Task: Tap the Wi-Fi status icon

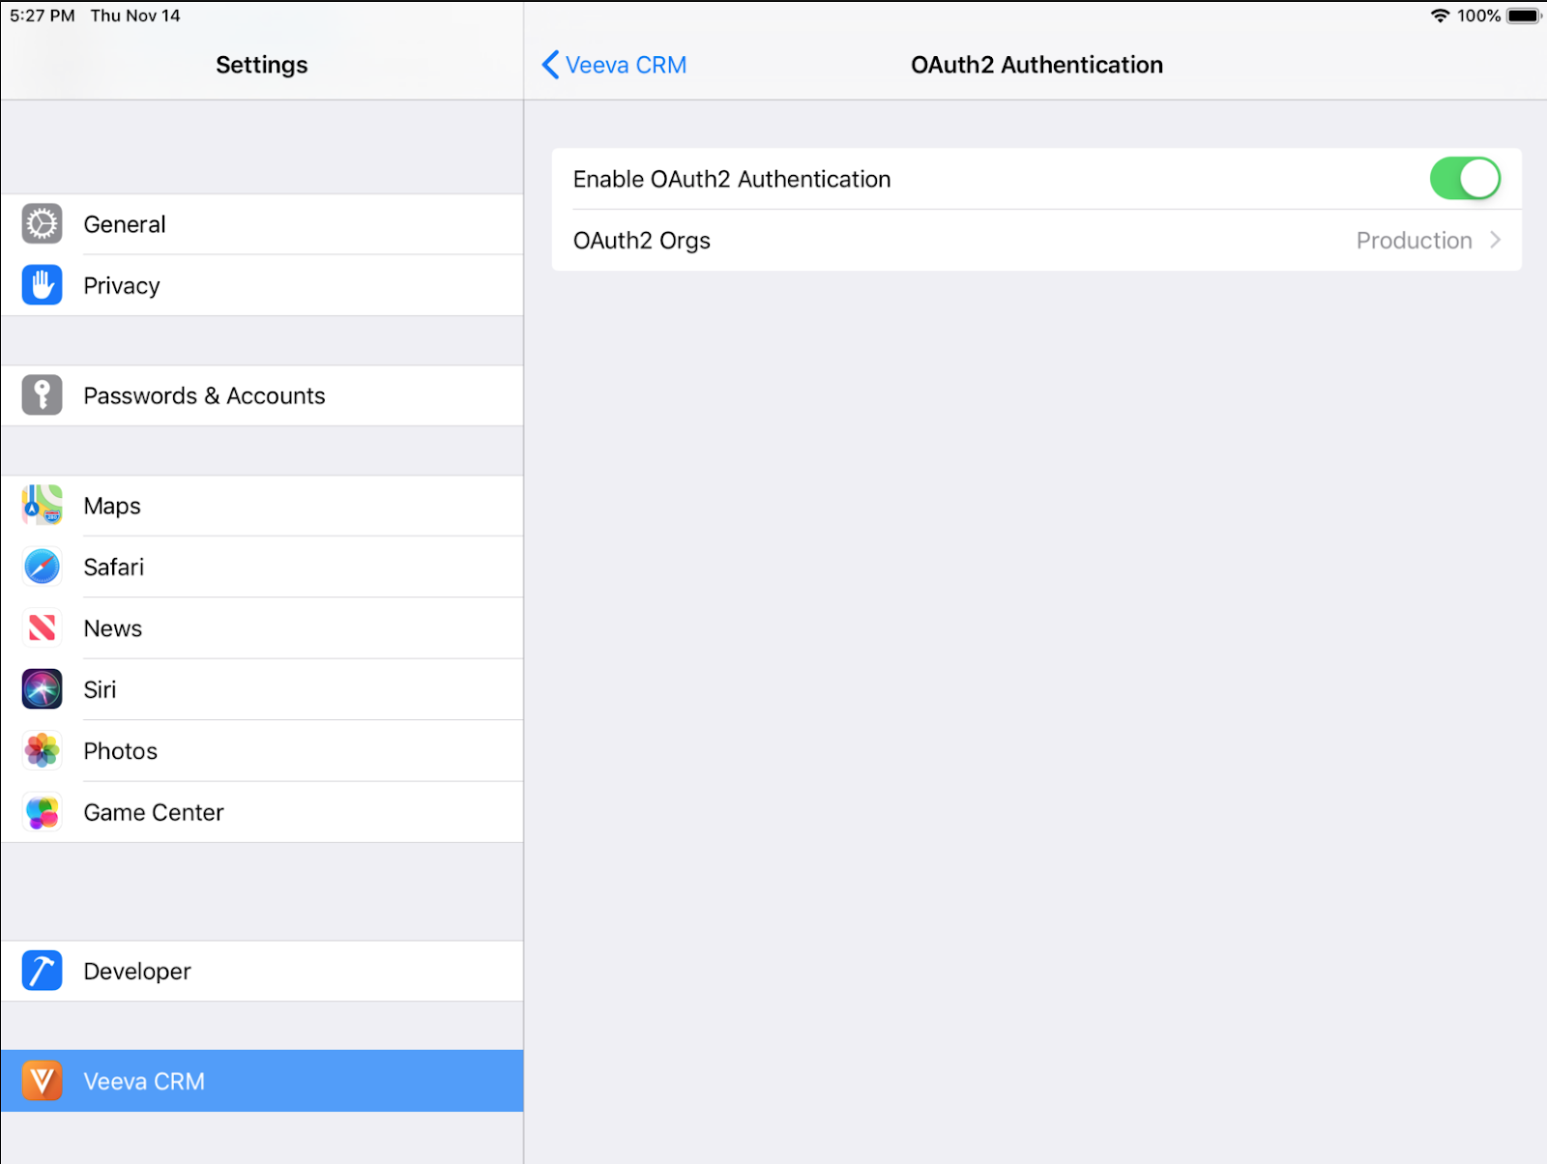Action: 1440,15
